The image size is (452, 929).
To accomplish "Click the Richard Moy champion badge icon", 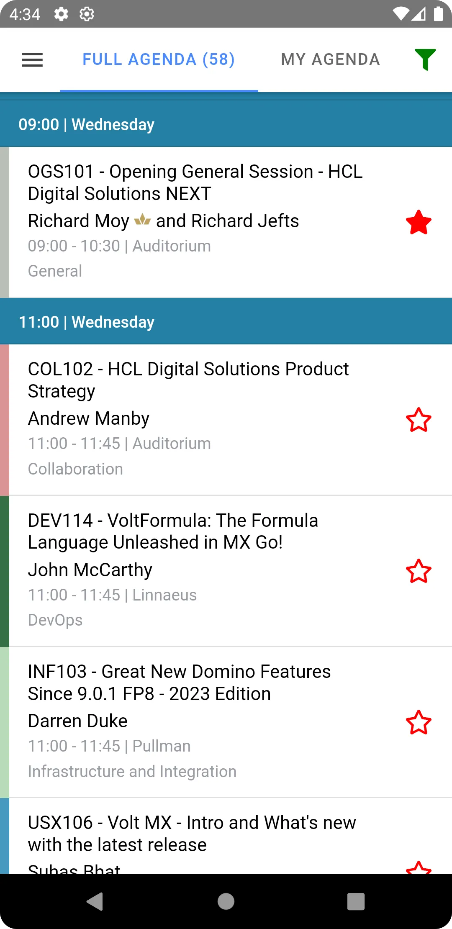I will [x=142, y=220].
